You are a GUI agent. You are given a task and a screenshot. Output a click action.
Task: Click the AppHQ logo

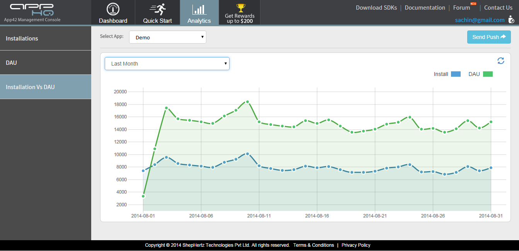pyautogui.click(x=32, y=10)
